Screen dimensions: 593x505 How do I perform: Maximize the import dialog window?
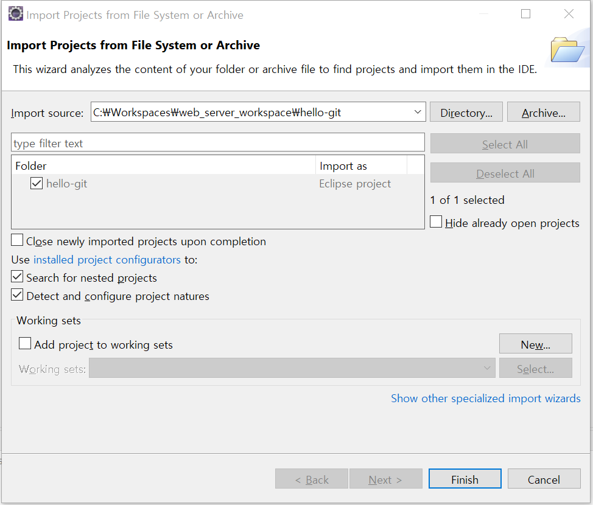point(525,14)
